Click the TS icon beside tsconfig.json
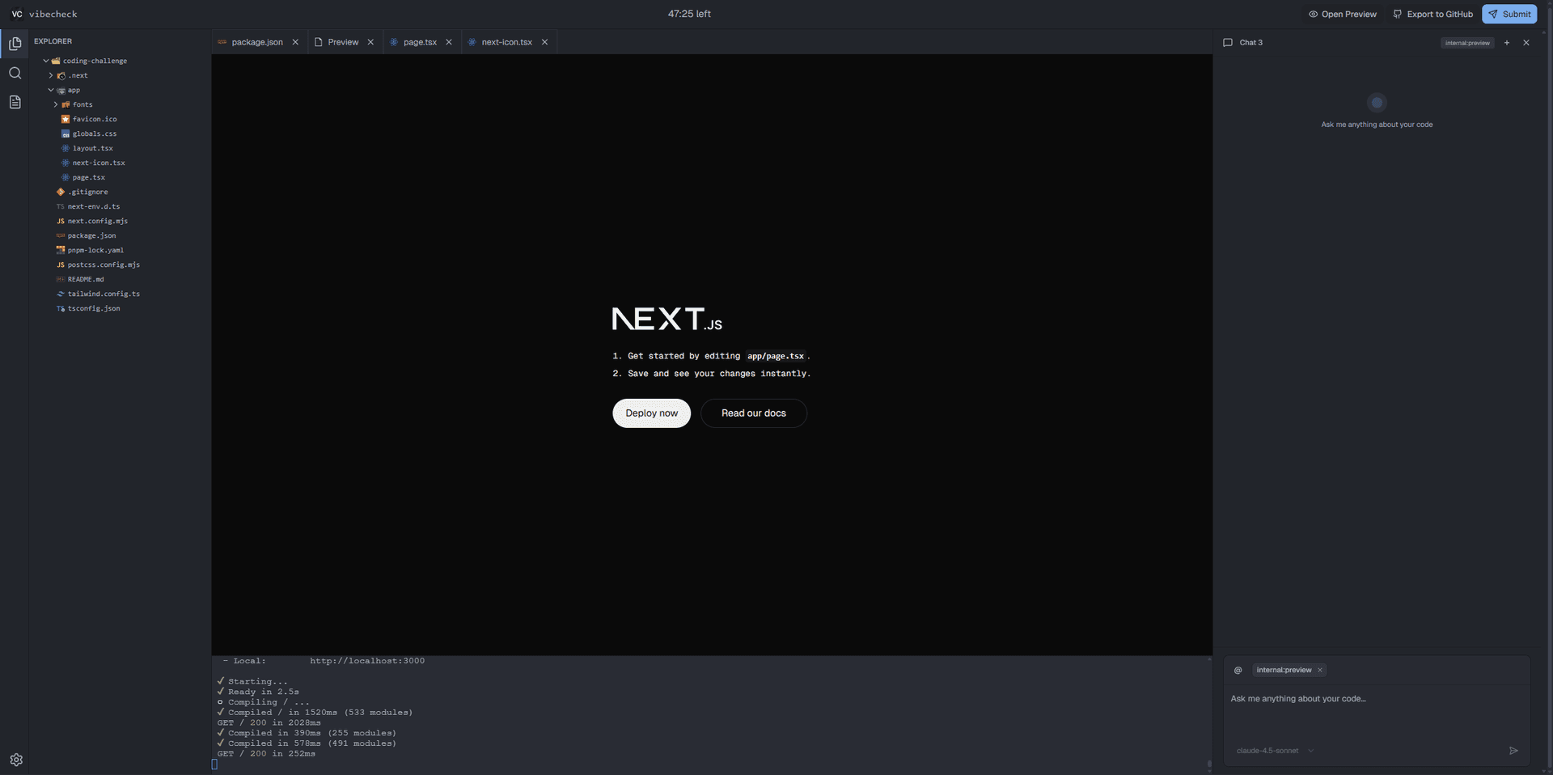Viewport: 1553px width, 775px height. pyautogui.click(x=61, y=308)
